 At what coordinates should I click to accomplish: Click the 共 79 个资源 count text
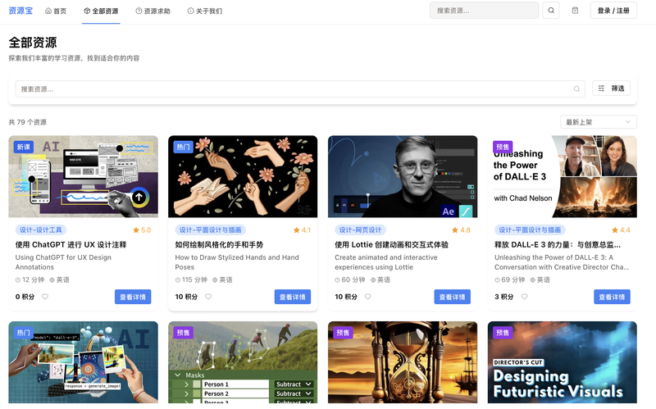28,122
